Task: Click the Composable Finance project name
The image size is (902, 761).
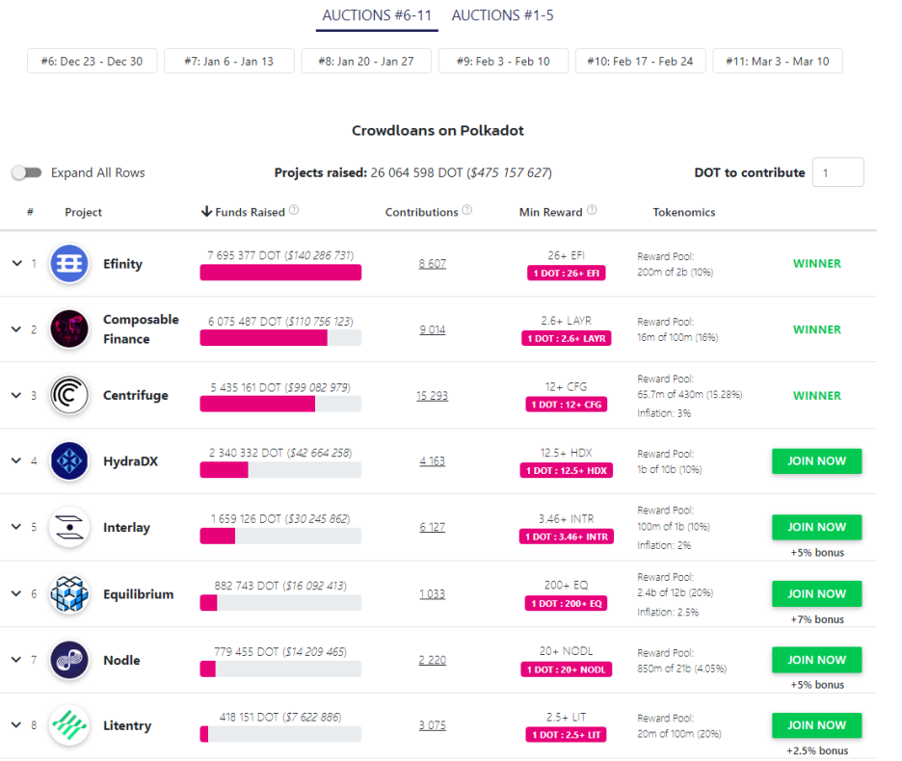Action: (141, 329)
